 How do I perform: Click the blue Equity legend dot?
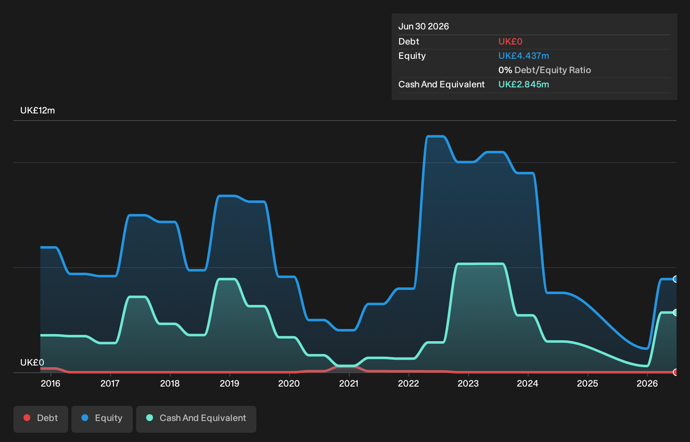(x=85, y=418)
